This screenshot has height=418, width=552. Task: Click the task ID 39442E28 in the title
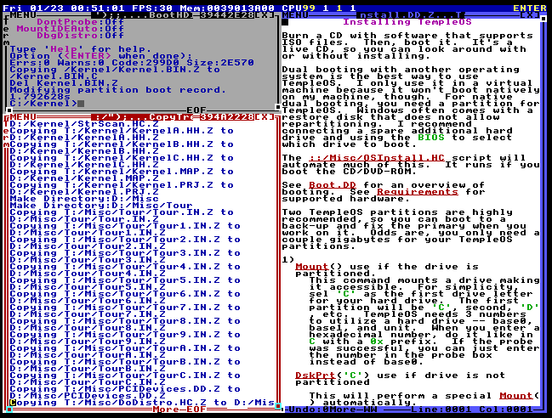point(227,15)
